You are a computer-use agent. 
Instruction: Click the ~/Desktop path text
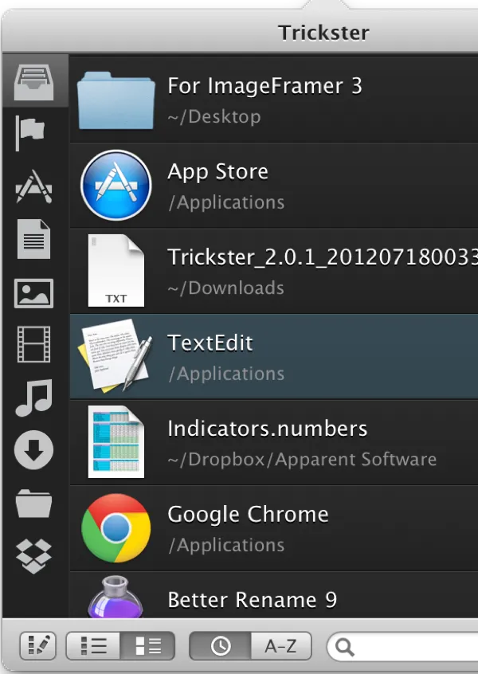[214, 117]
